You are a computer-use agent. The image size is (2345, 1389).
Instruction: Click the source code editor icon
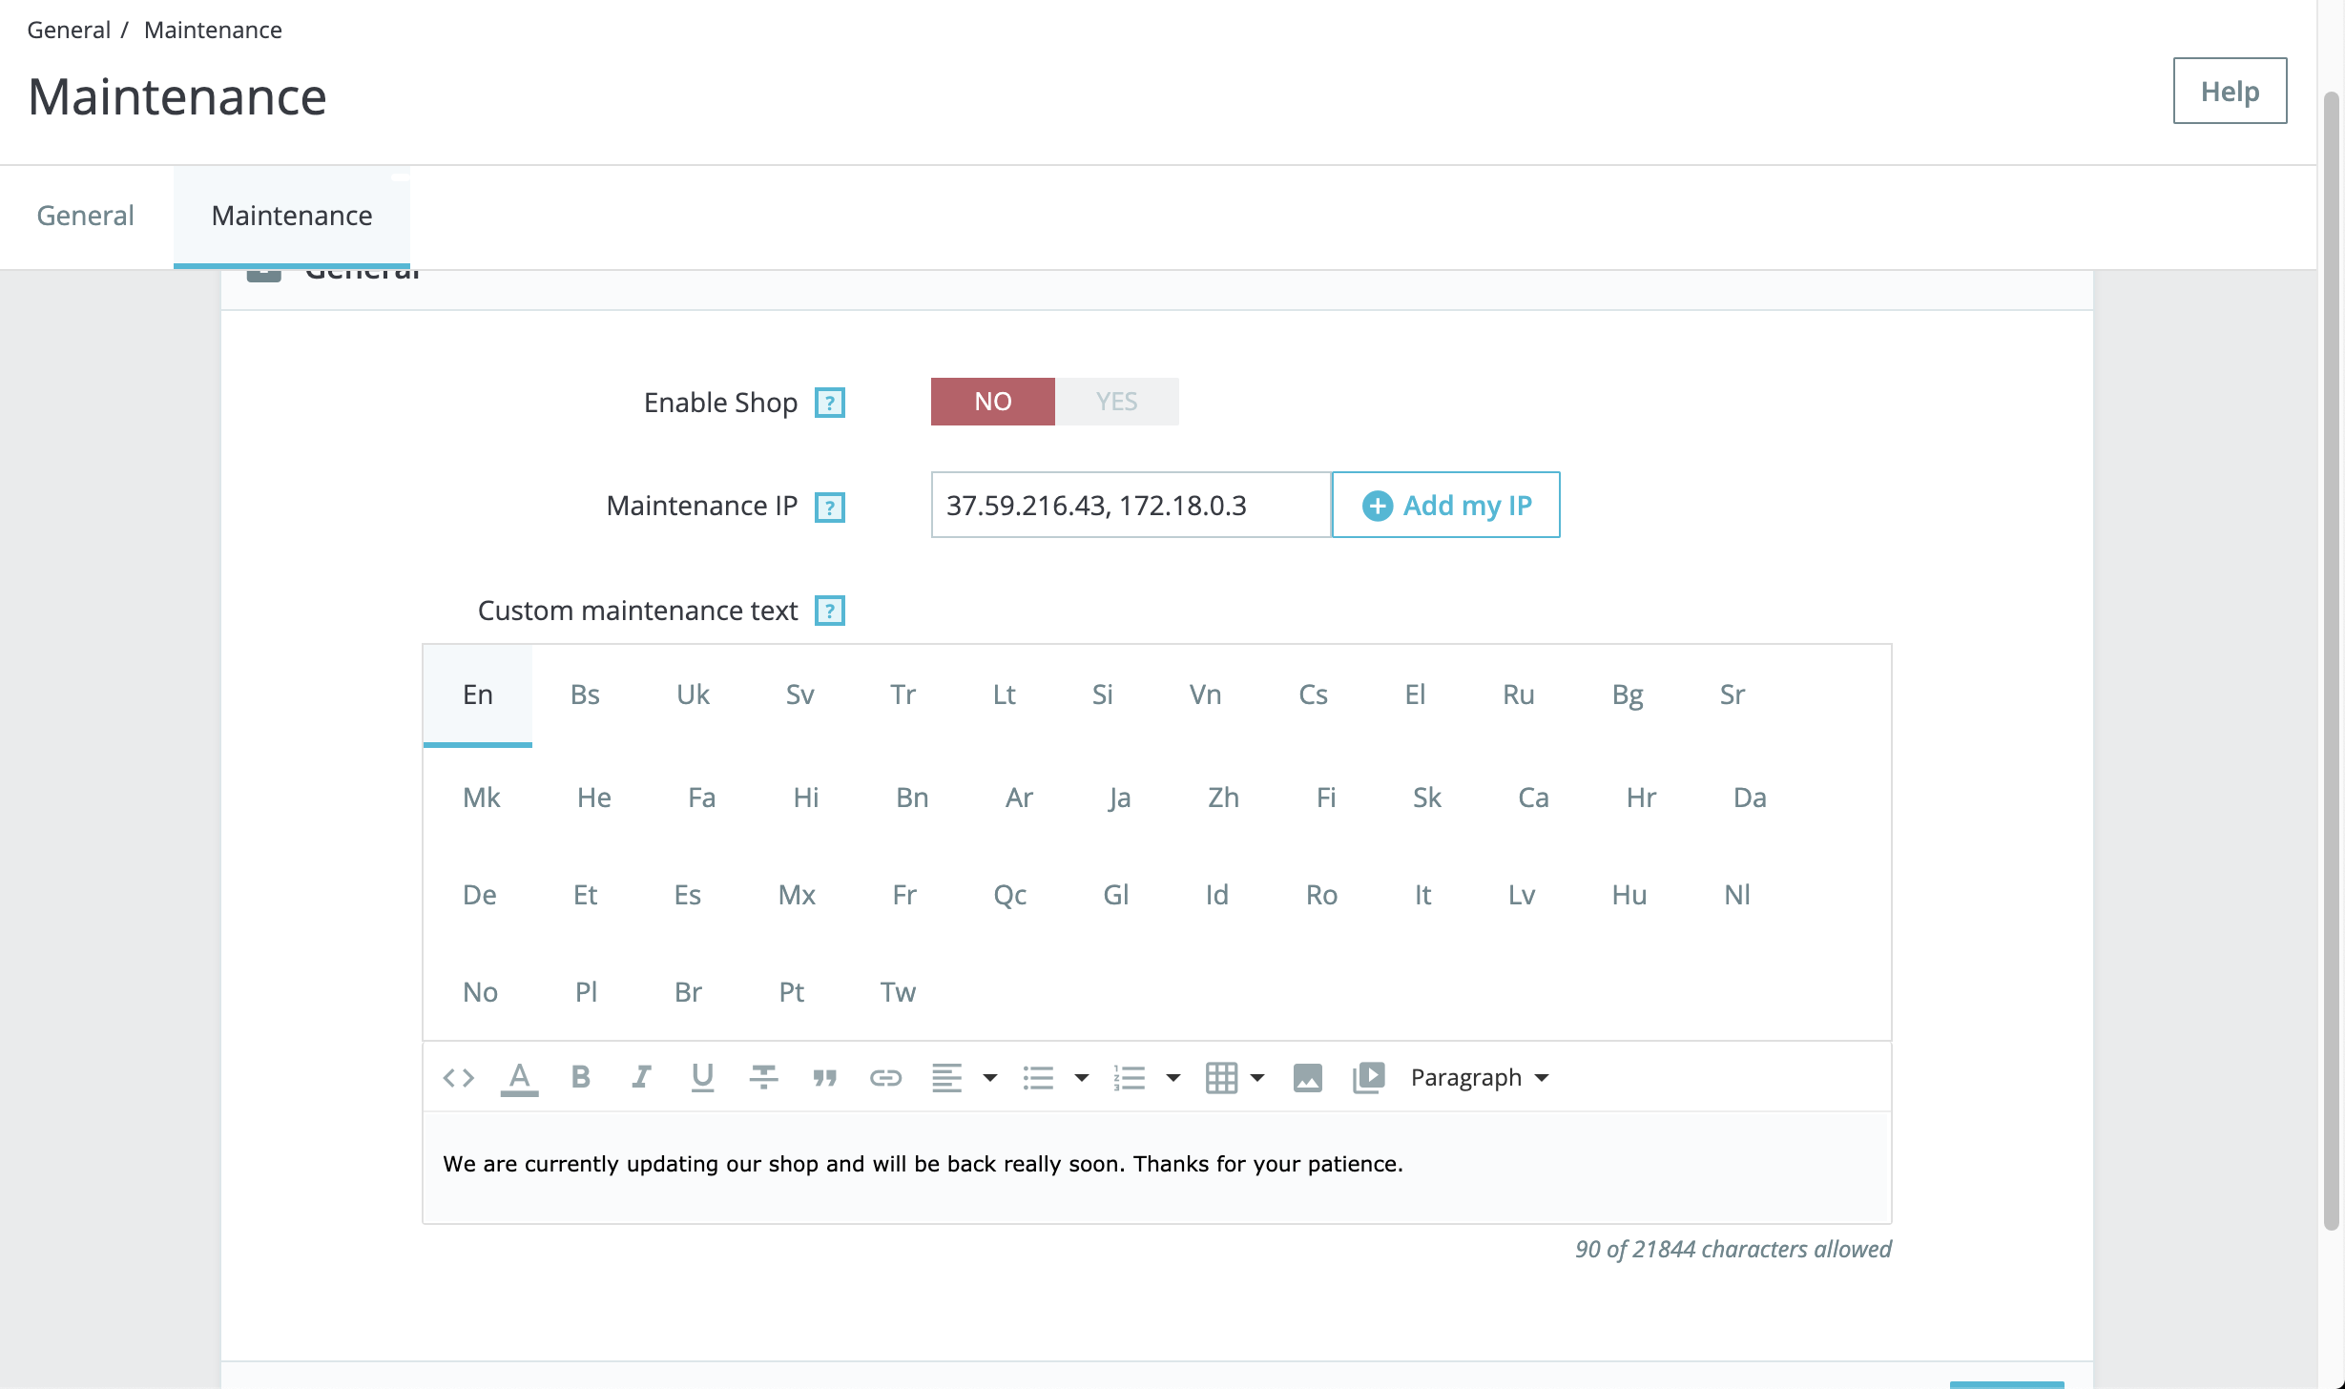pyautogui.click(x=458, y=1078)
